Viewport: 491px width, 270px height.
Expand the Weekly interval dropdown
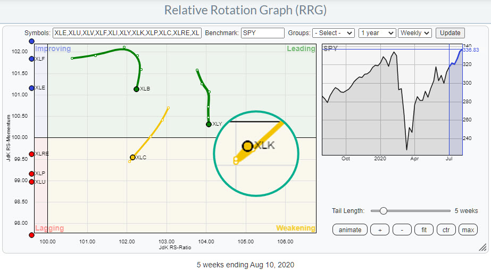pos(415,33)
